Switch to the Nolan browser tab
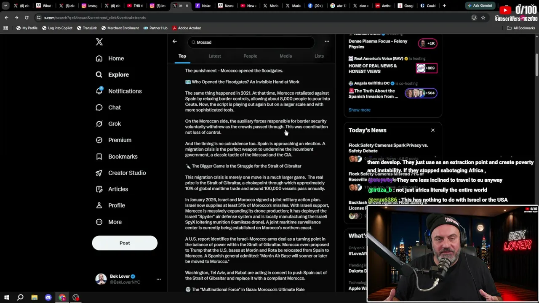 point(203,6)
